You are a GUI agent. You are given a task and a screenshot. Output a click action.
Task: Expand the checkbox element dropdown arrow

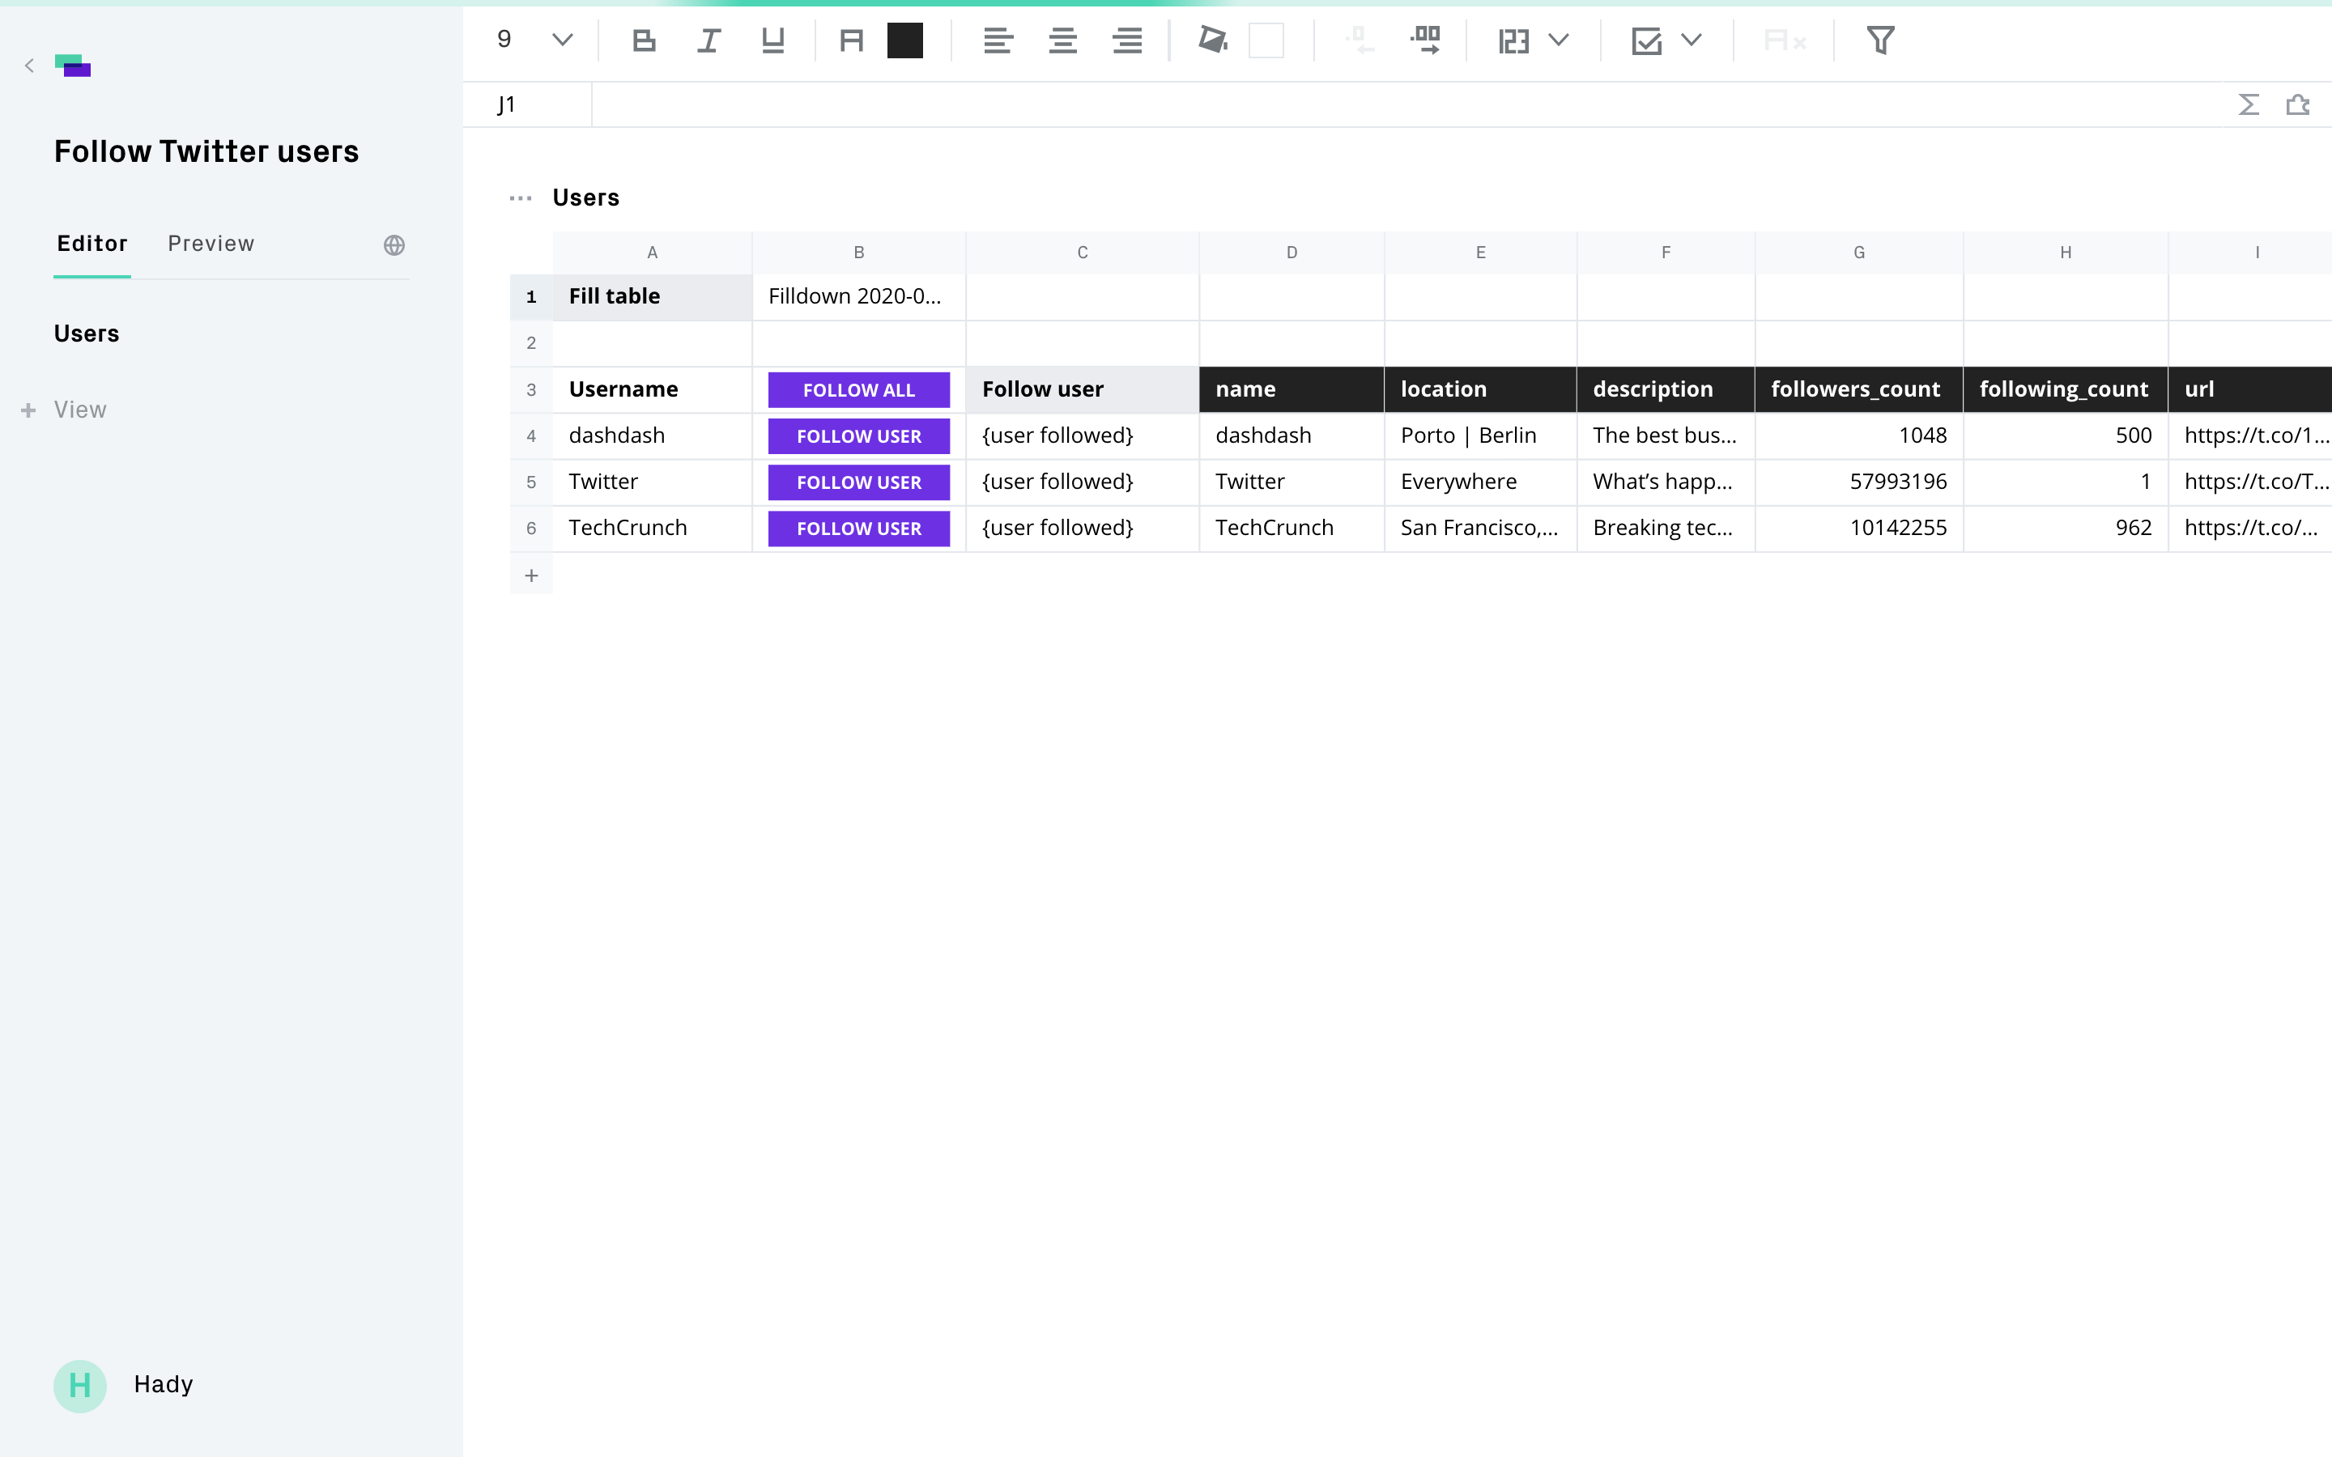click(1692, 40)
